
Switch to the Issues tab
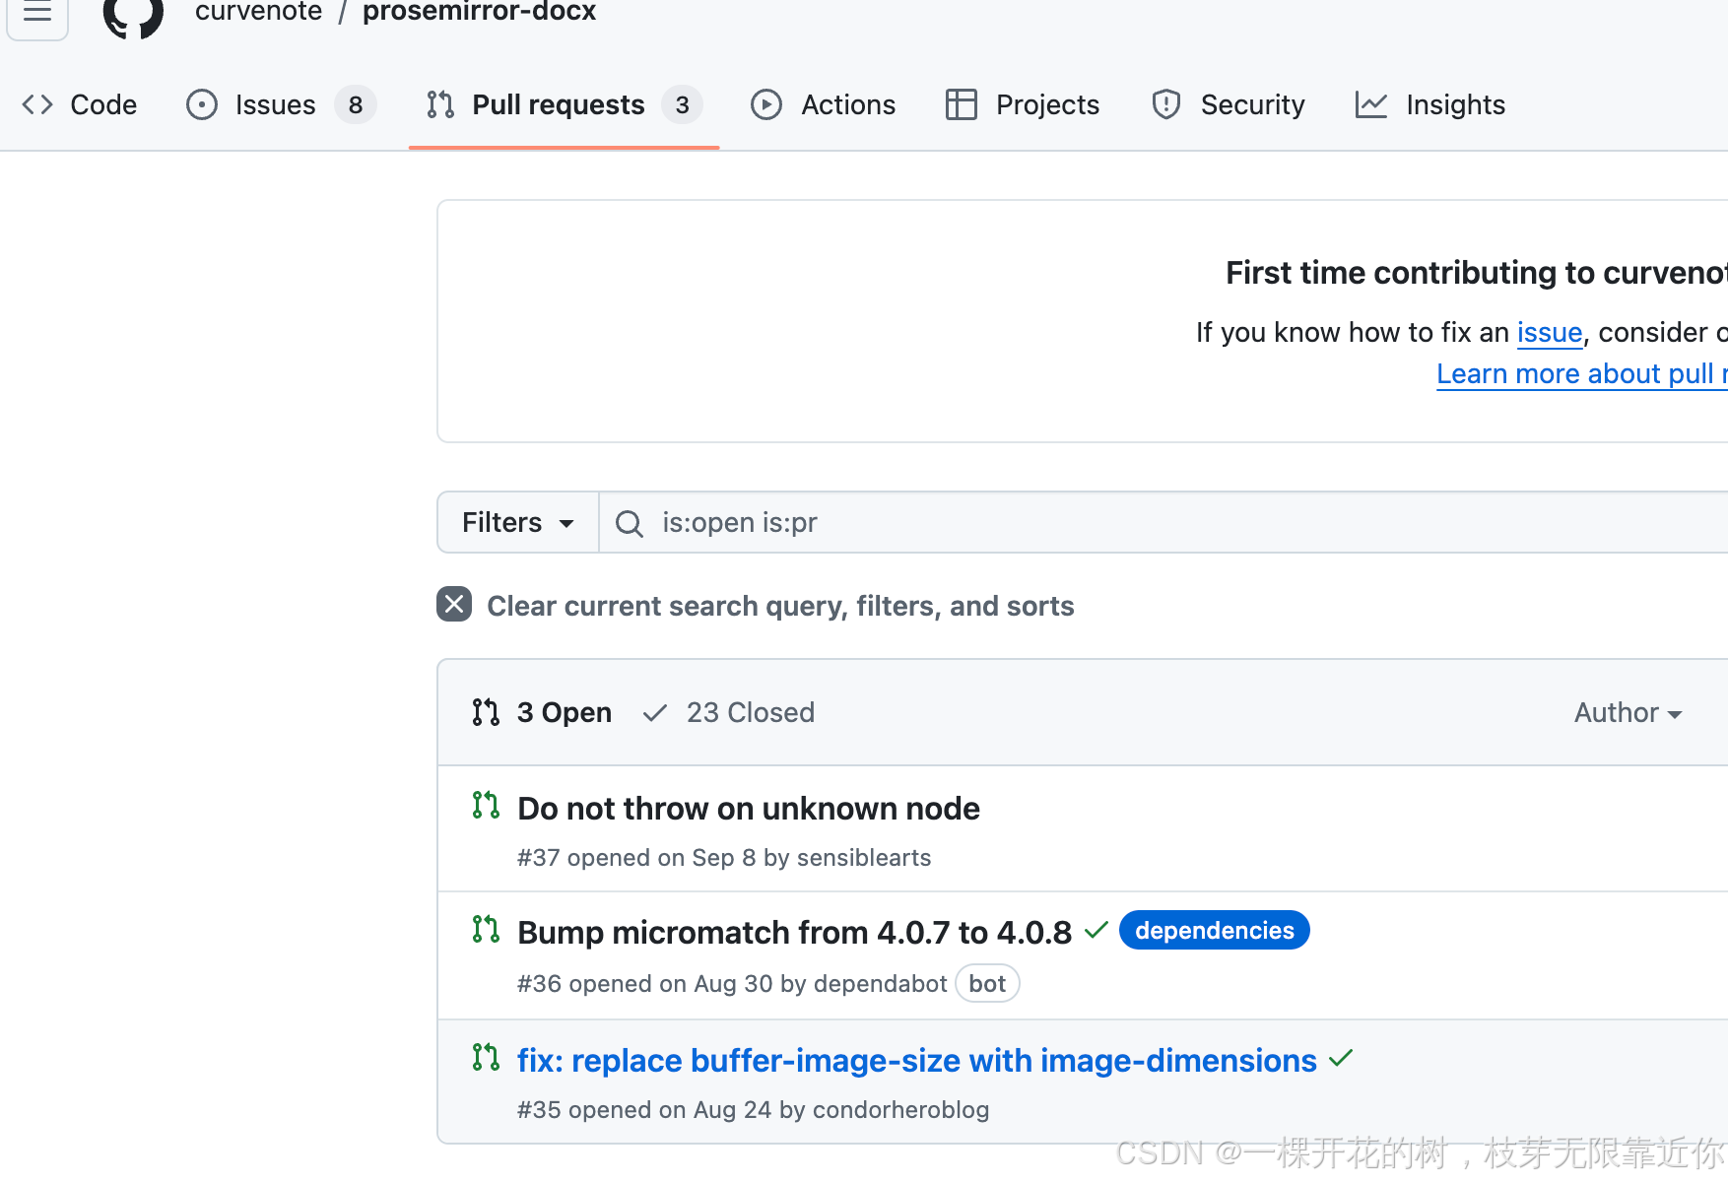[x=281, y=104]
